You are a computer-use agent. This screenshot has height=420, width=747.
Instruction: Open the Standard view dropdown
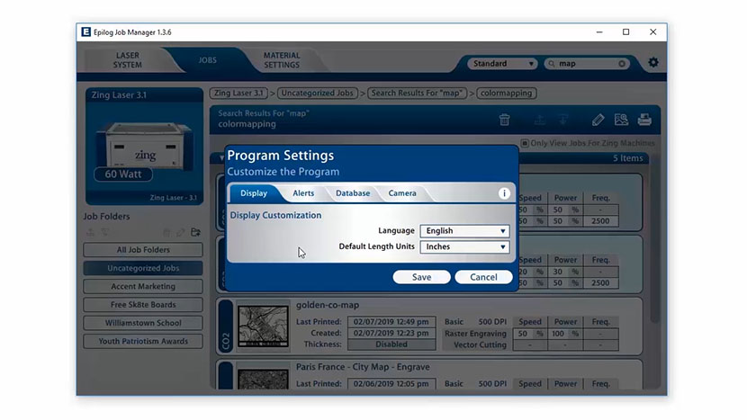point(502,64)
